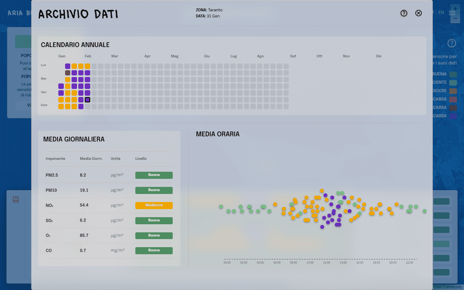
Task: Click the Feb month label in the calendar
Action: pos(88,56)
